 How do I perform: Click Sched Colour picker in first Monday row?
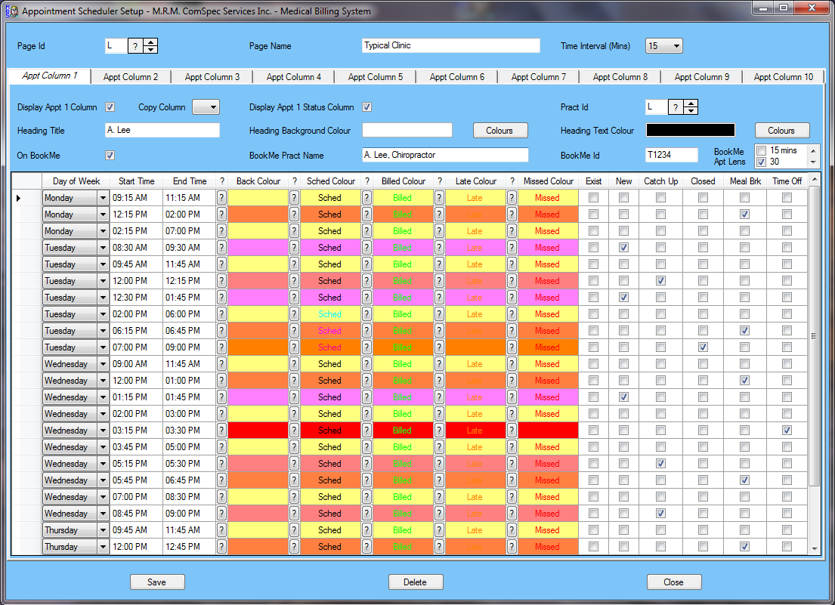295,198
